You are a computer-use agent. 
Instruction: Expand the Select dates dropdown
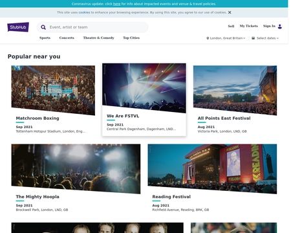pos(265,38)
